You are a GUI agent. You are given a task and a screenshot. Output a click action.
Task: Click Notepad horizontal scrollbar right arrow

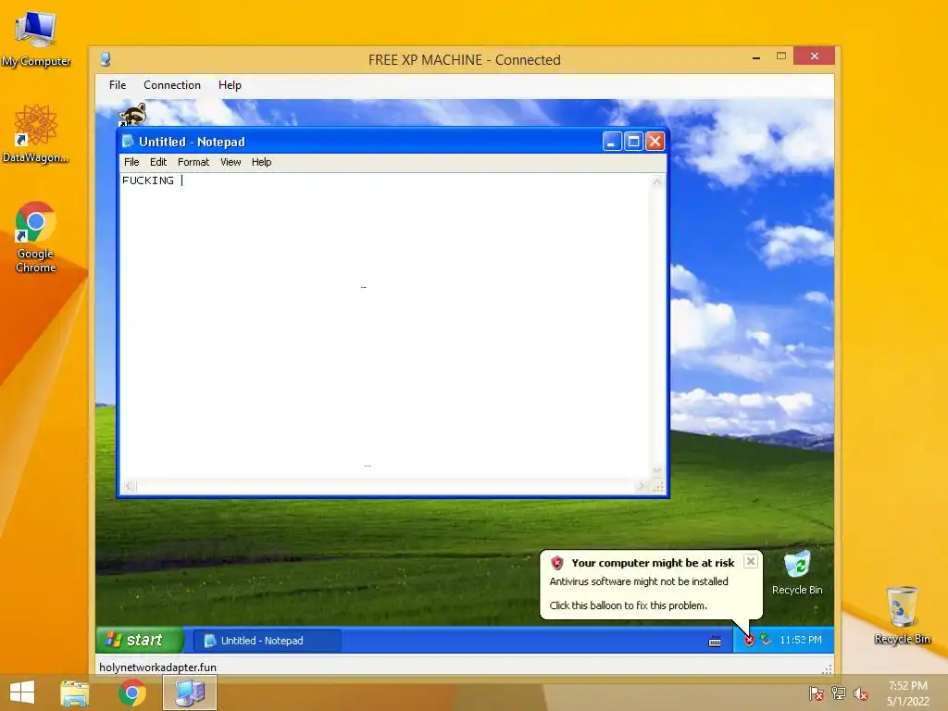pos(642,486)
